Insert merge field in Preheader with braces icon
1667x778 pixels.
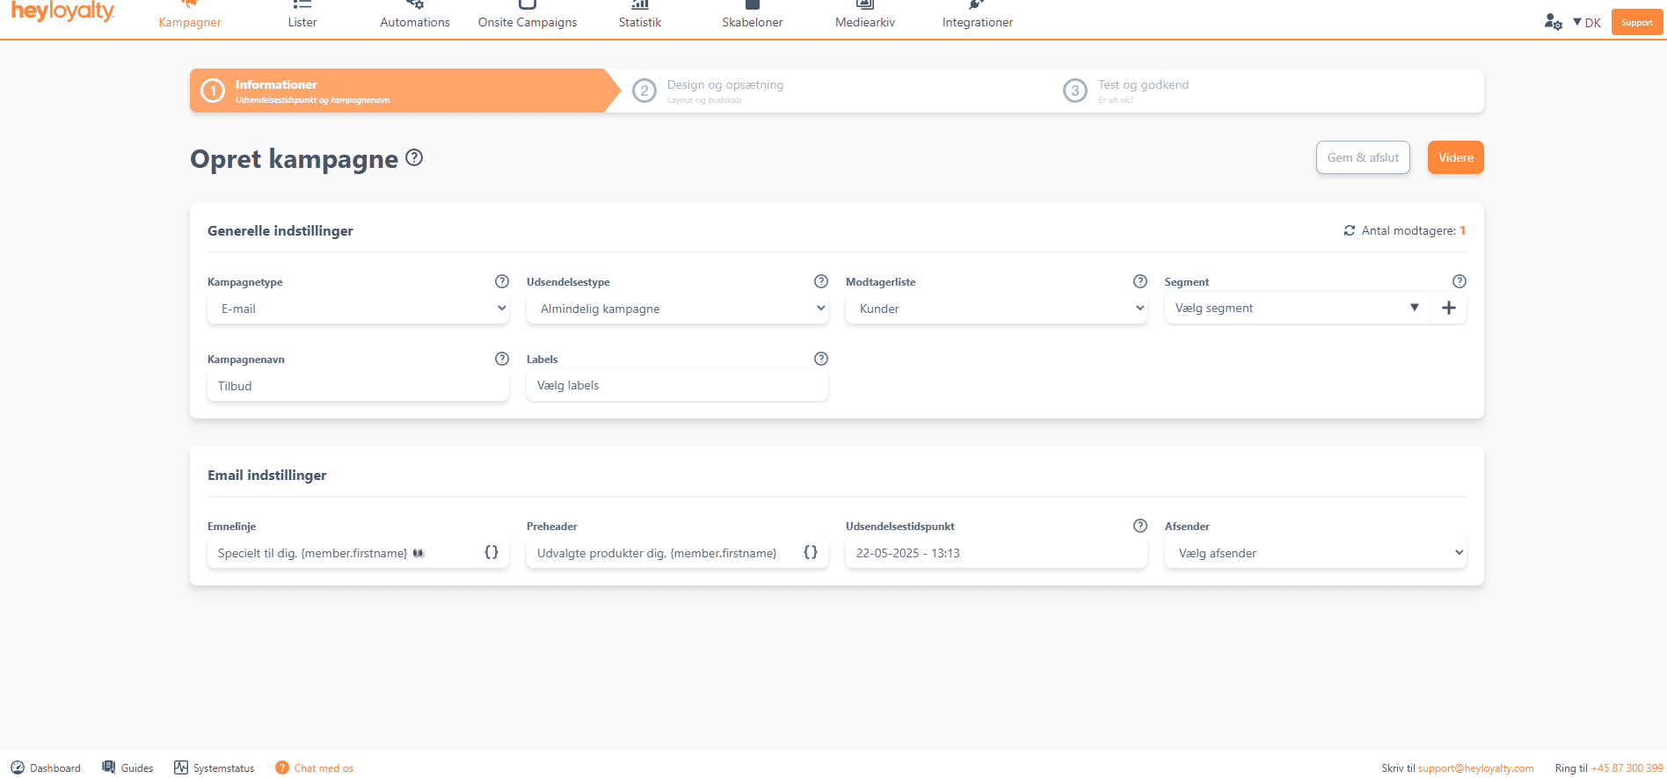pos(811,552)
